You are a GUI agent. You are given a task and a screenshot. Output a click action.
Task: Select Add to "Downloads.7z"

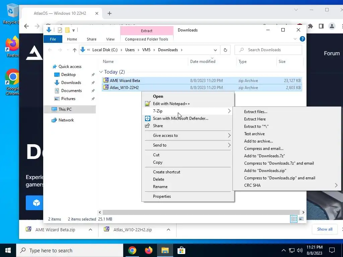click(265, 156)
